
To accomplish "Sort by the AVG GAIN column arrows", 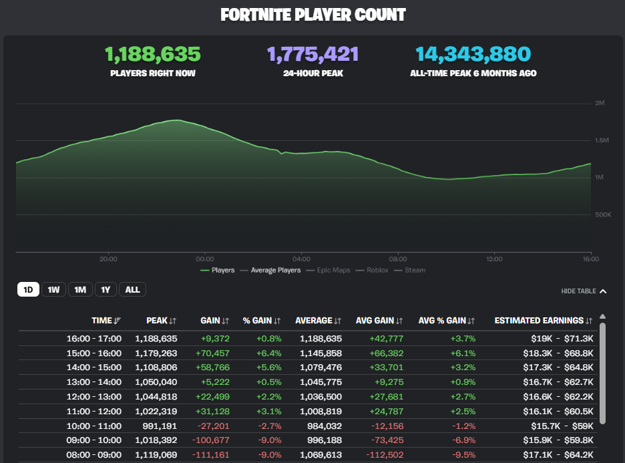I will point(399,321).
